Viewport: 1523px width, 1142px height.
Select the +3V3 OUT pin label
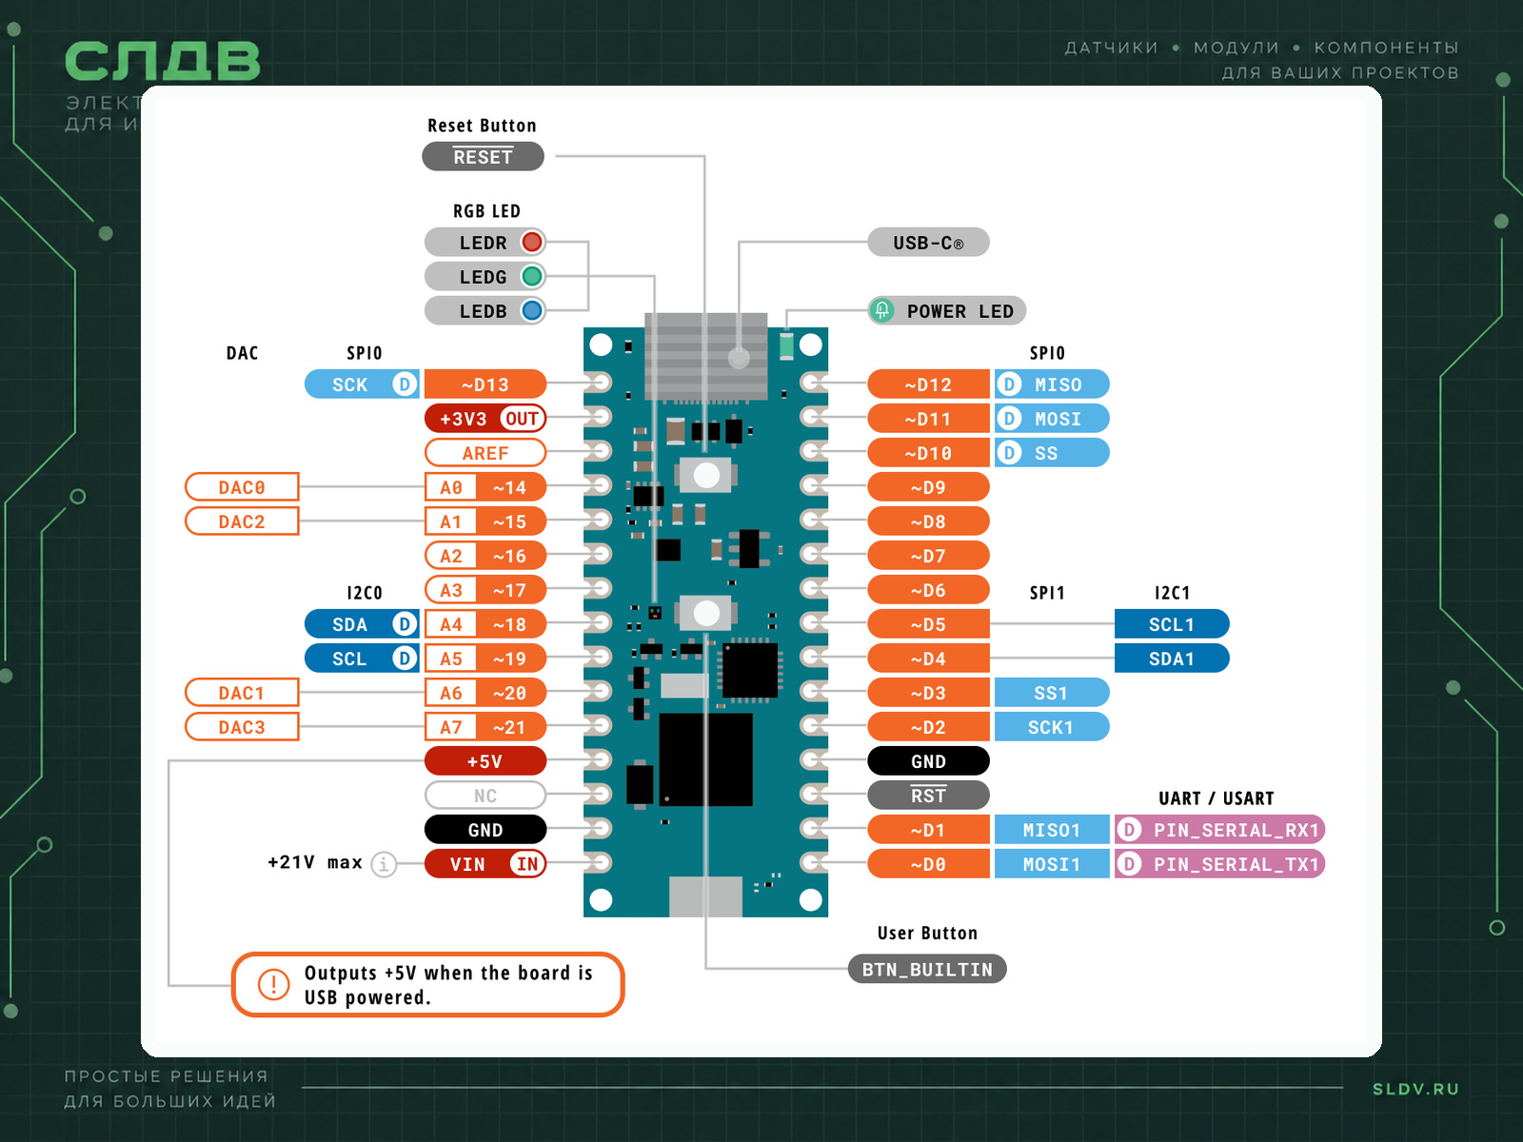pos(485,419)
